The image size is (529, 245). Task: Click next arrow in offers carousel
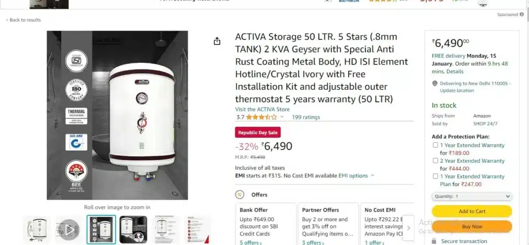tap(409, 228)
